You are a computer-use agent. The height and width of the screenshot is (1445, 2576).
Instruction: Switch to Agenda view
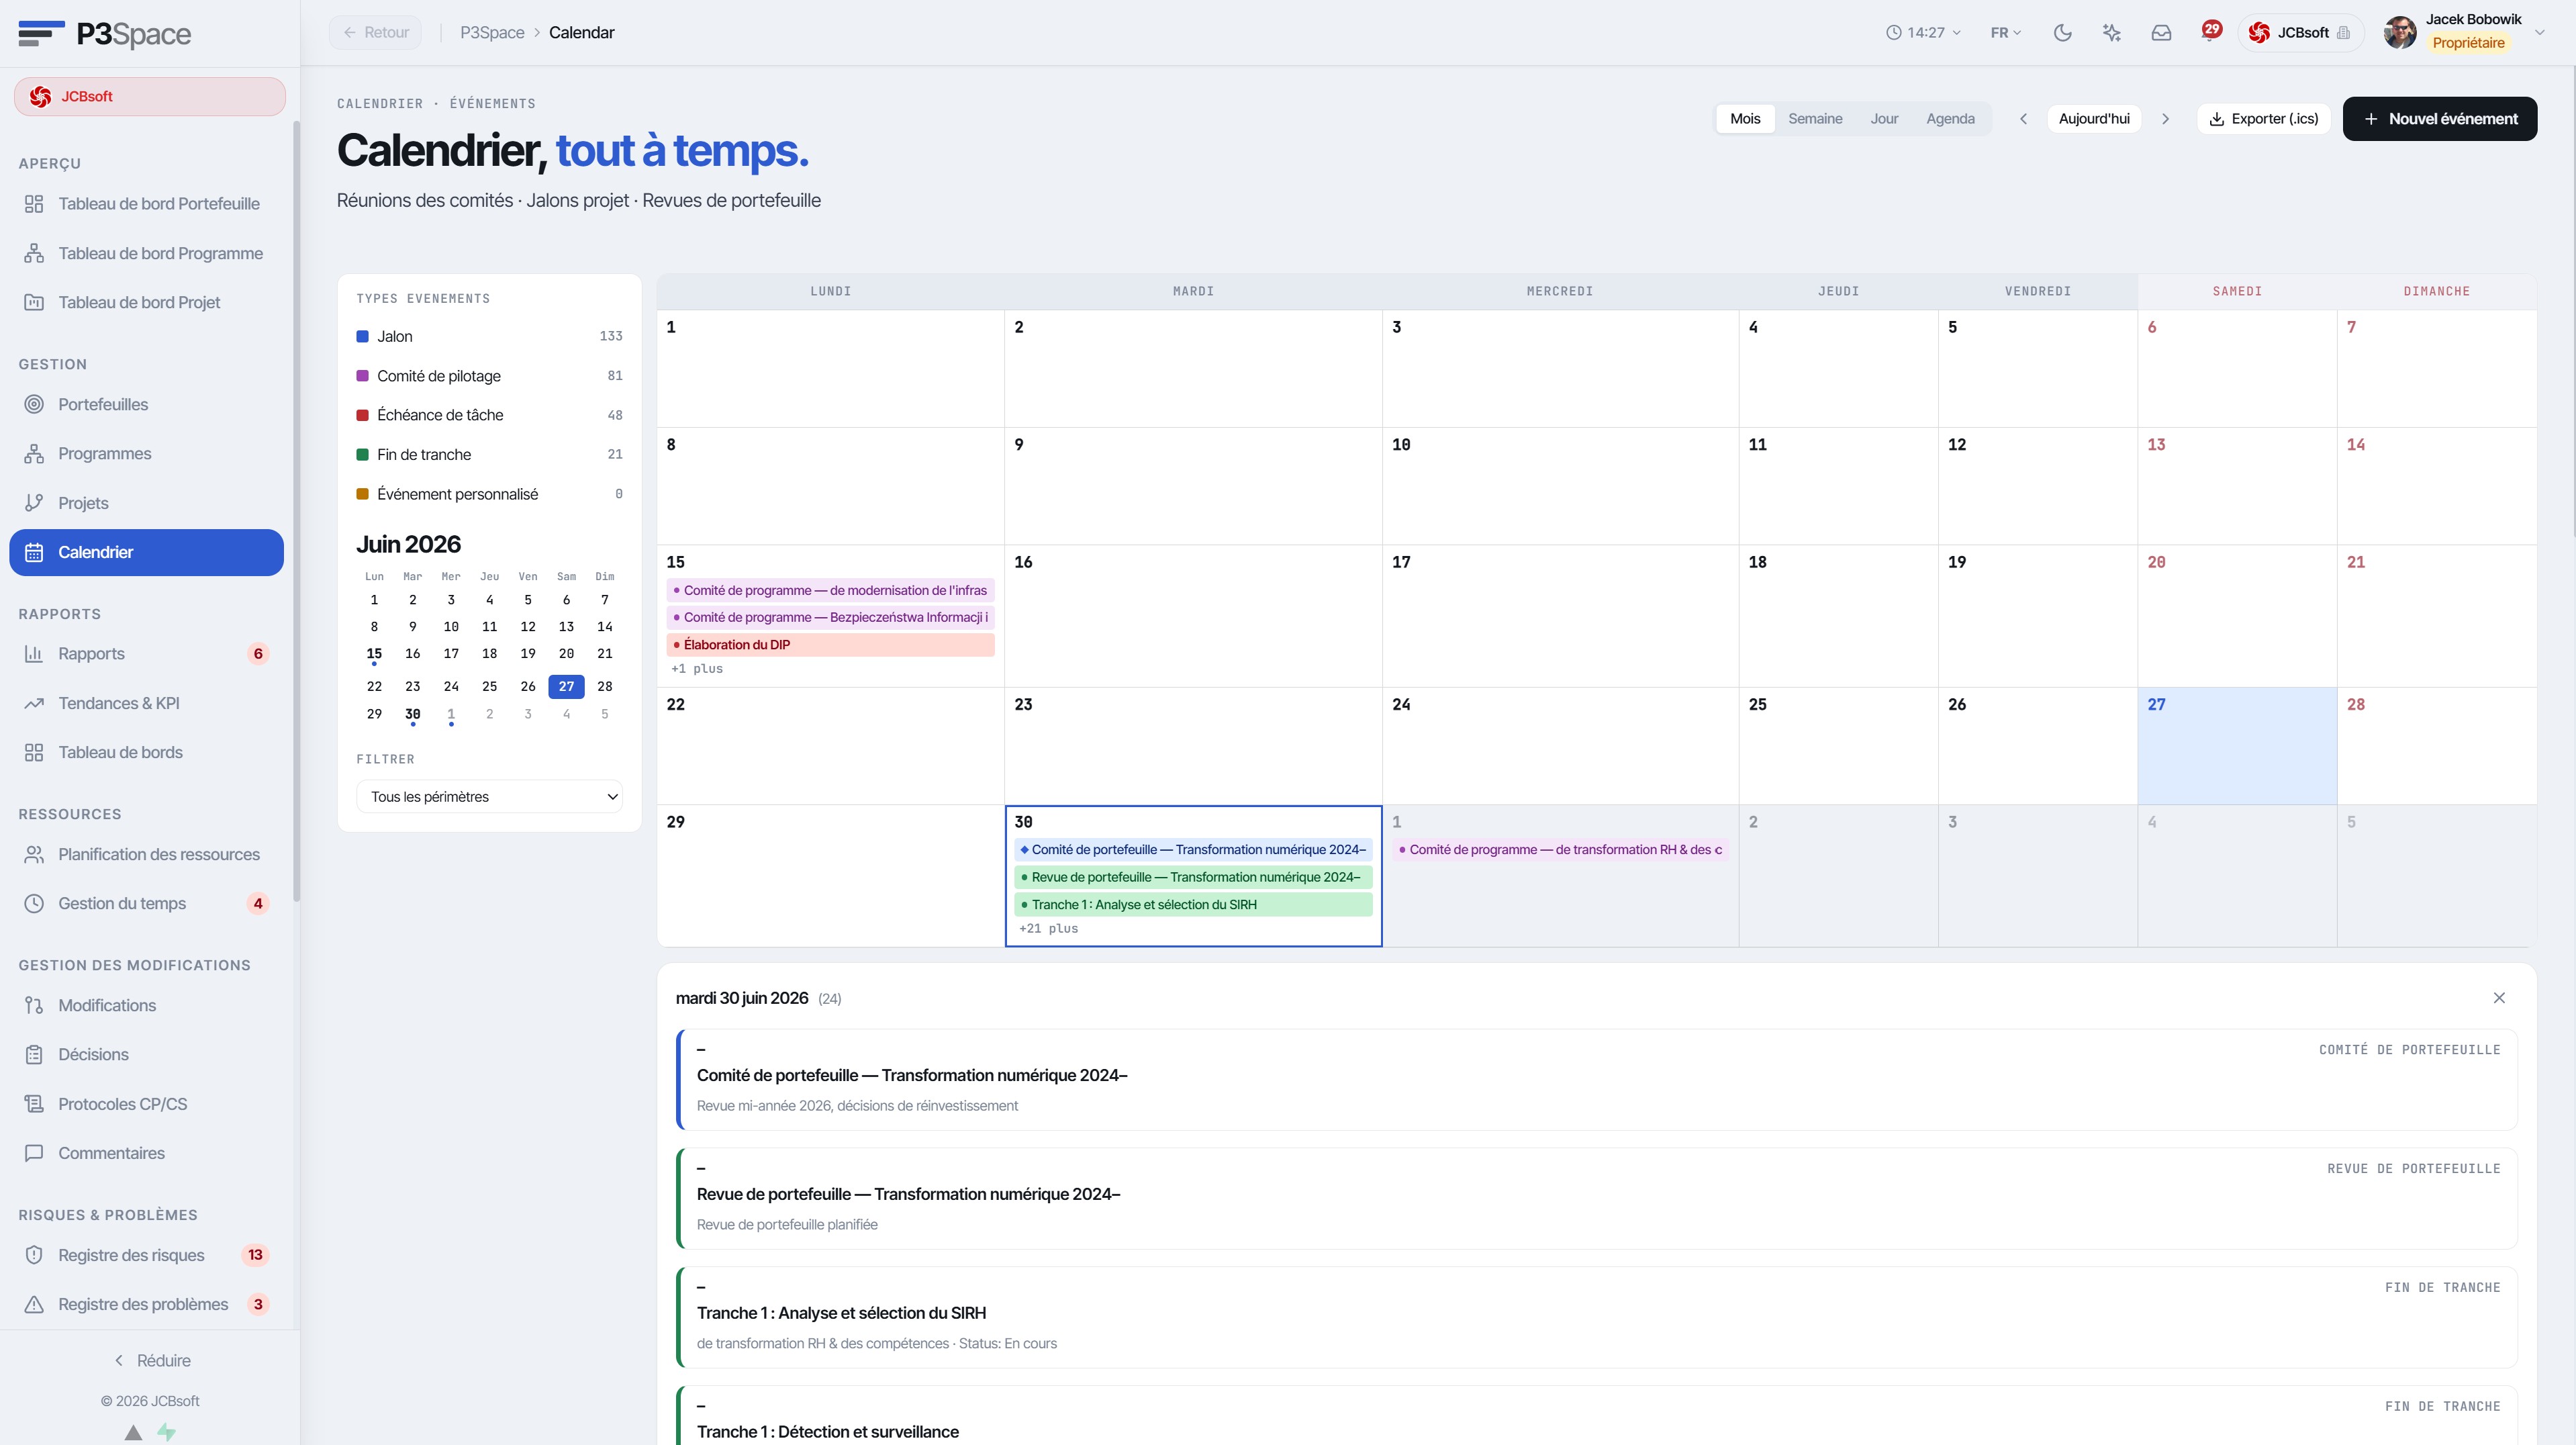click(x=1950, y=119)
